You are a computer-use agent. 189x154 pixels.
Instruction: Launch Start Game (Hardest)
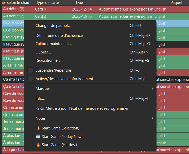90,145
